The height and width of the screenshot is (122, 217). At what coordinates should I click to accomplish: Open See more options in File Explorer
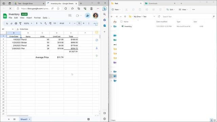(x=194, y=9)
